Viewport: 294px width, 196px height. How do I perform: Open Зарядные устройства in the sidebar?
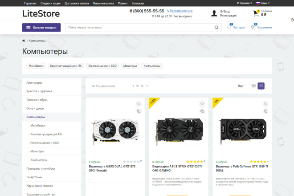[52, 193]
